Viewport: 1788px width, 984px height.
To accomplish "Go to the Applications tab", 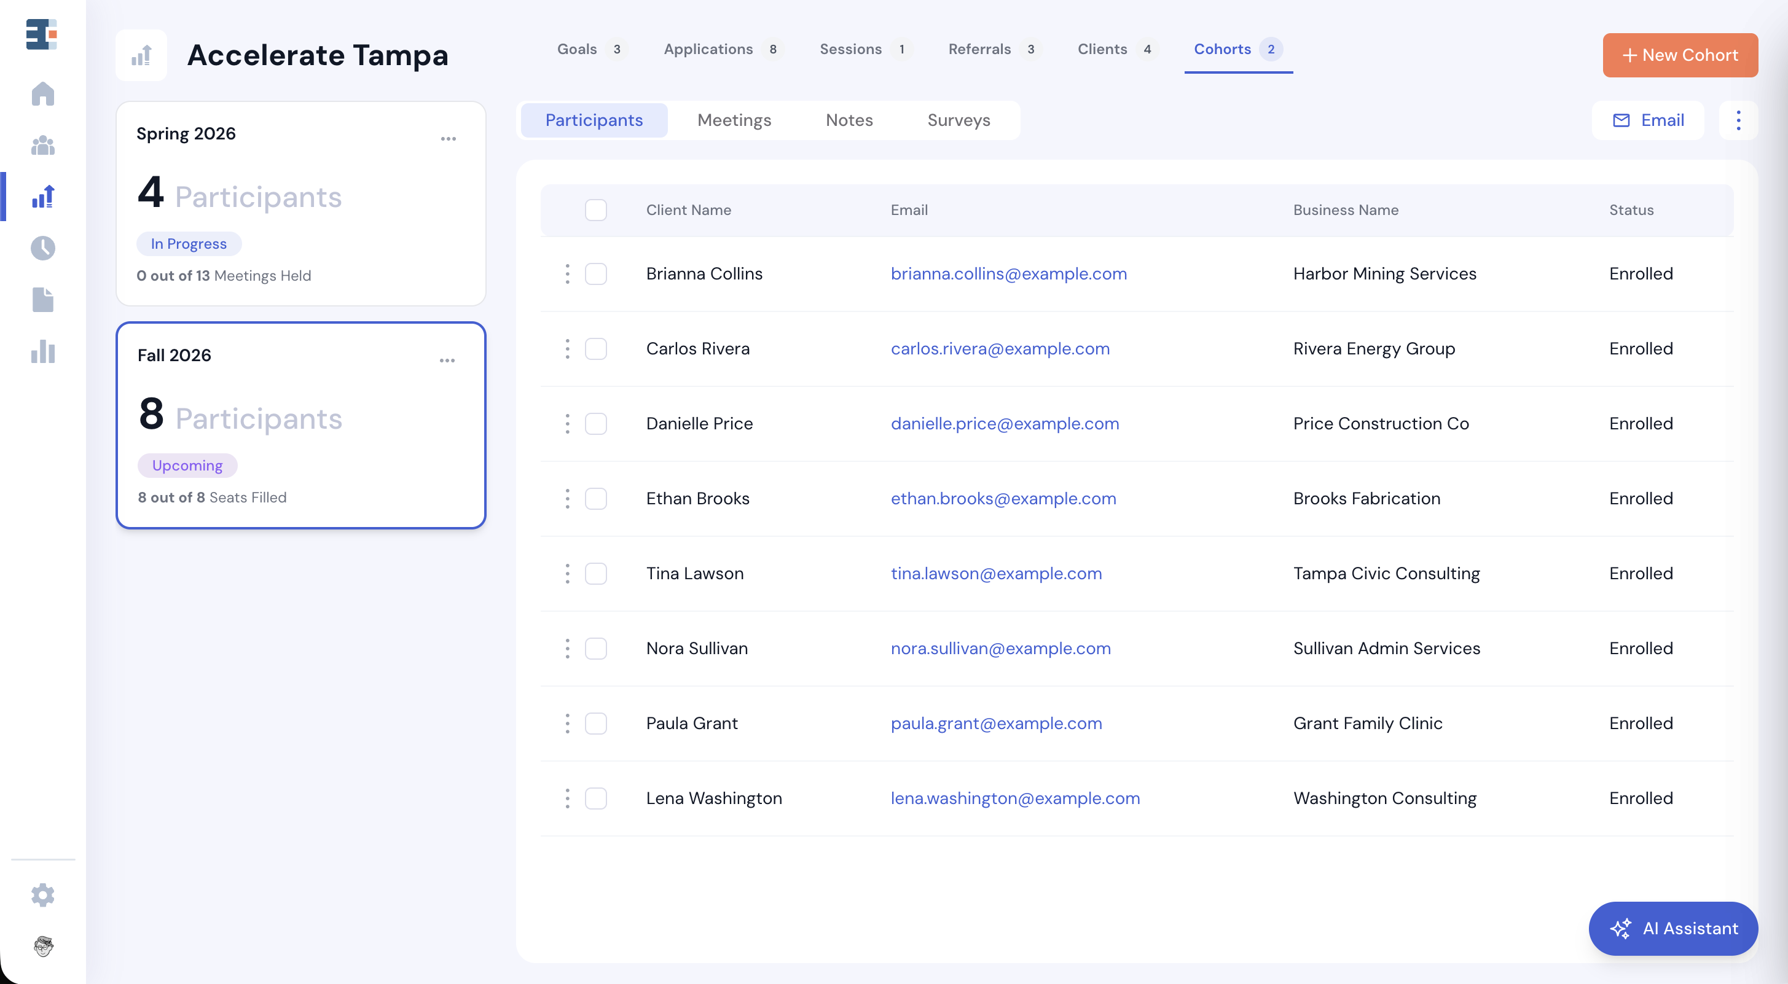I will click(x=708, y=49).
